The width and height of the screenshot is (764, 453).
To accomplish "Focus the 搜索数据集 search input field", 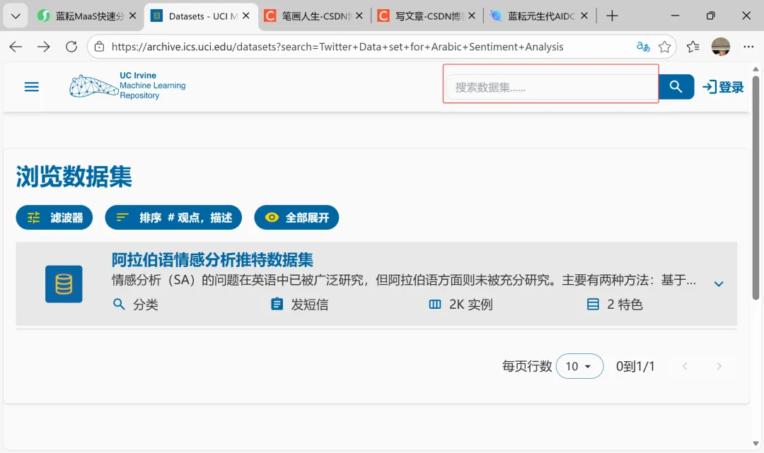I will pos(552,87).
